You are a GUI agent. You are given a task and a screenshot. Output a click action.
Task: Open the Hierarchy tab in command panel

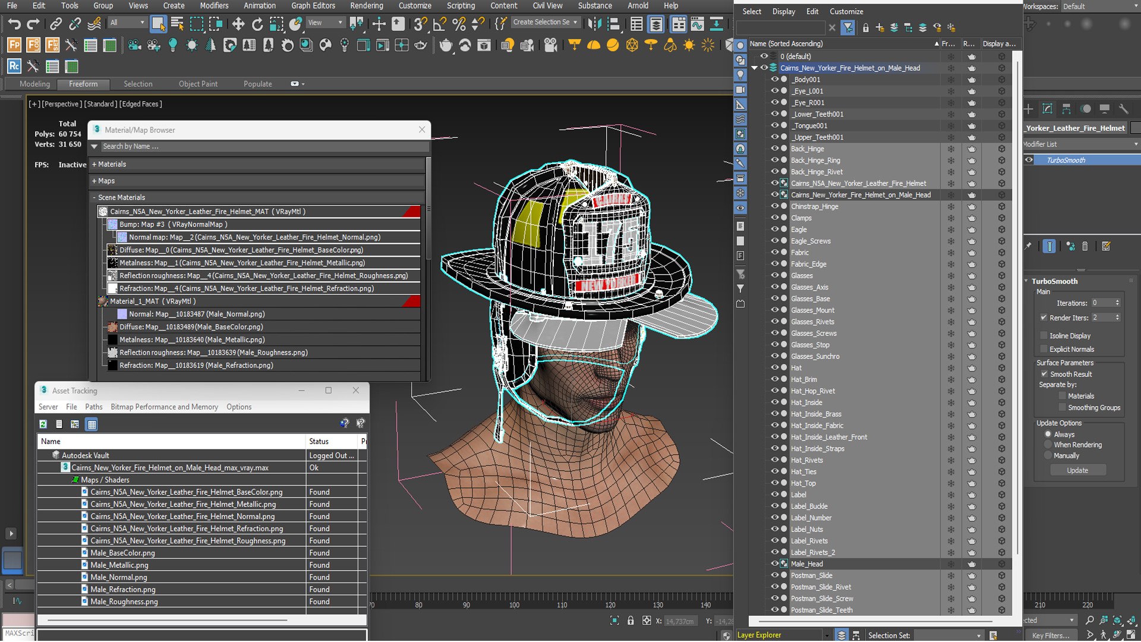coord(1067,109)
